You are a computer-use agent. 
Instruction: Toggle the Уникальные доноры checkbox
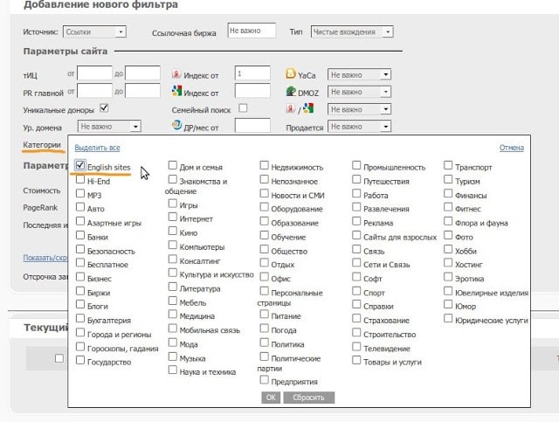104,108
